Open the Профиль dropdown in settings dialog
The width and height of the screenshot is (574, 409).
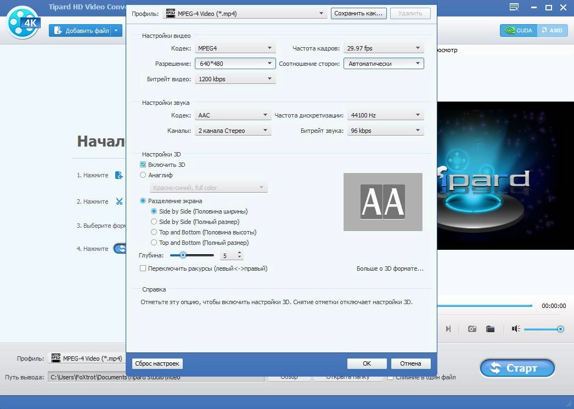[245, 14]
